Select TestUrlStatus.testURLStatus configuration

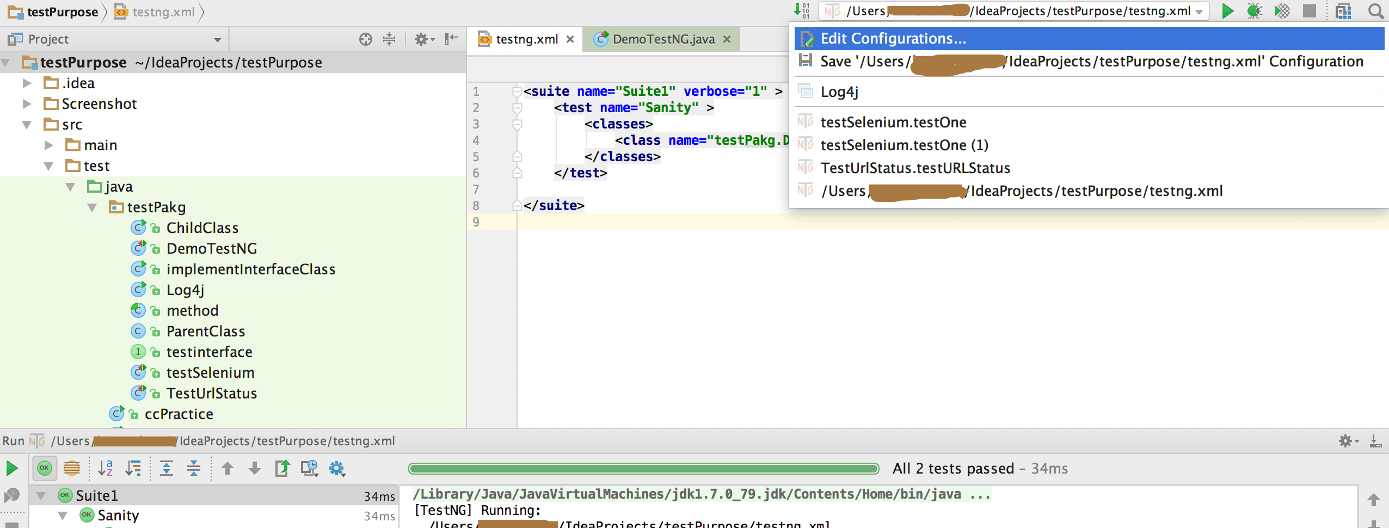tap(1089, 168)
